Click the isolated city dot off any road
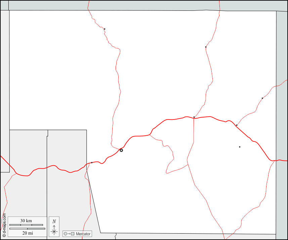 pyautogui.click(x=240, y=147)
